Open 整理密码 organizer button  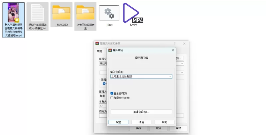141,112
